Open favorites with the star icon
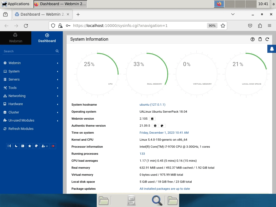Viewport: 276px width, 207px height. [30, 146]
